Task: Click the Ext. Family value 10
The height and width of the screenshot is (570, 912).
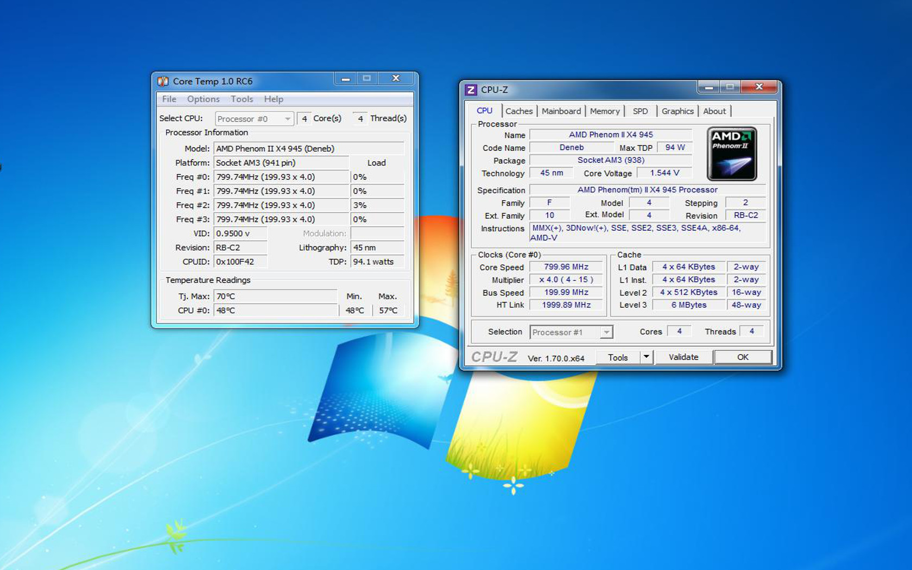Action: click(549, 216)
